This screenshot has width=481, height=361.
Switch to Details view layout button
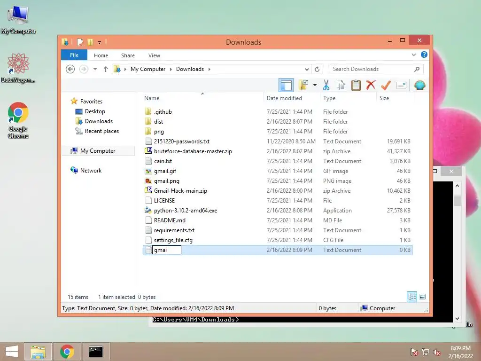pyautogui.click(x=411, y=297)
